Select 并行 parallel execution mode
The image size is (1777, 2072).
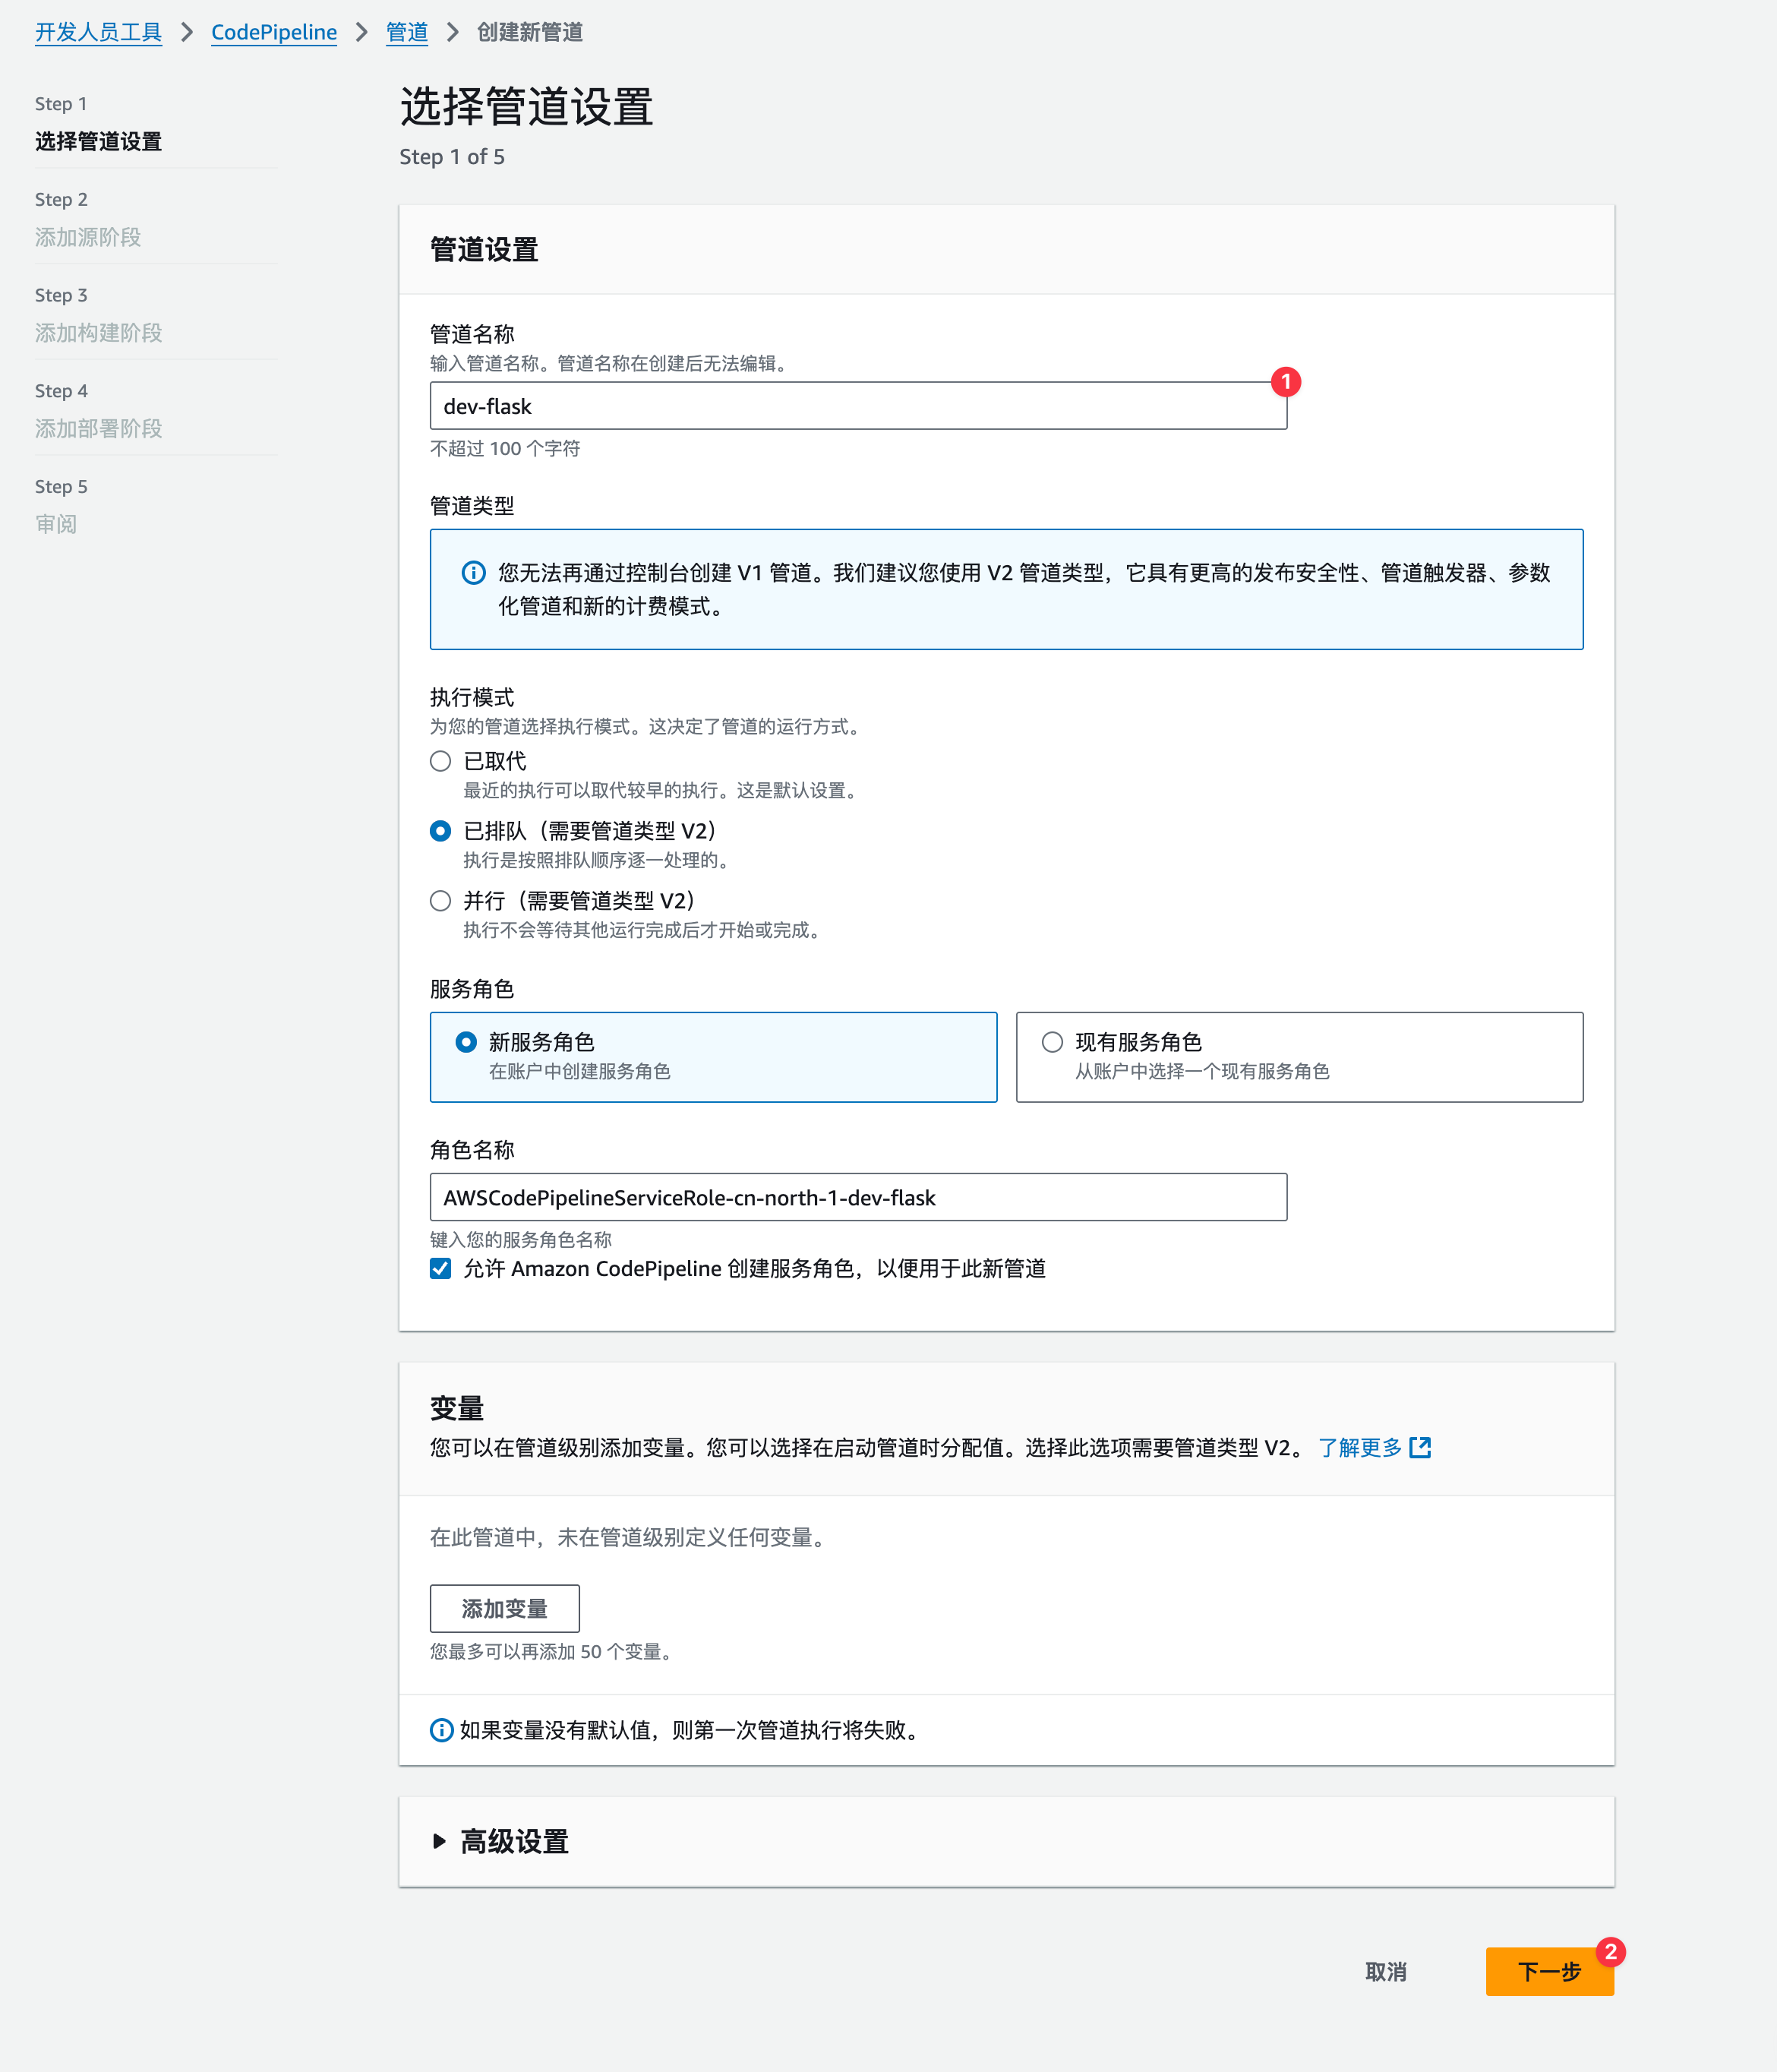pos(440,901)
